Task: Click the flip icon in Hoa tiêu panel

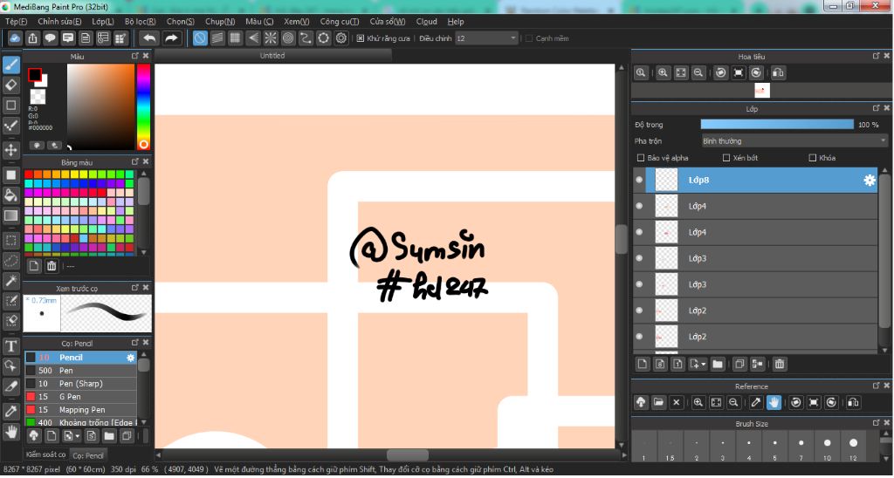Action: point(778,73)
